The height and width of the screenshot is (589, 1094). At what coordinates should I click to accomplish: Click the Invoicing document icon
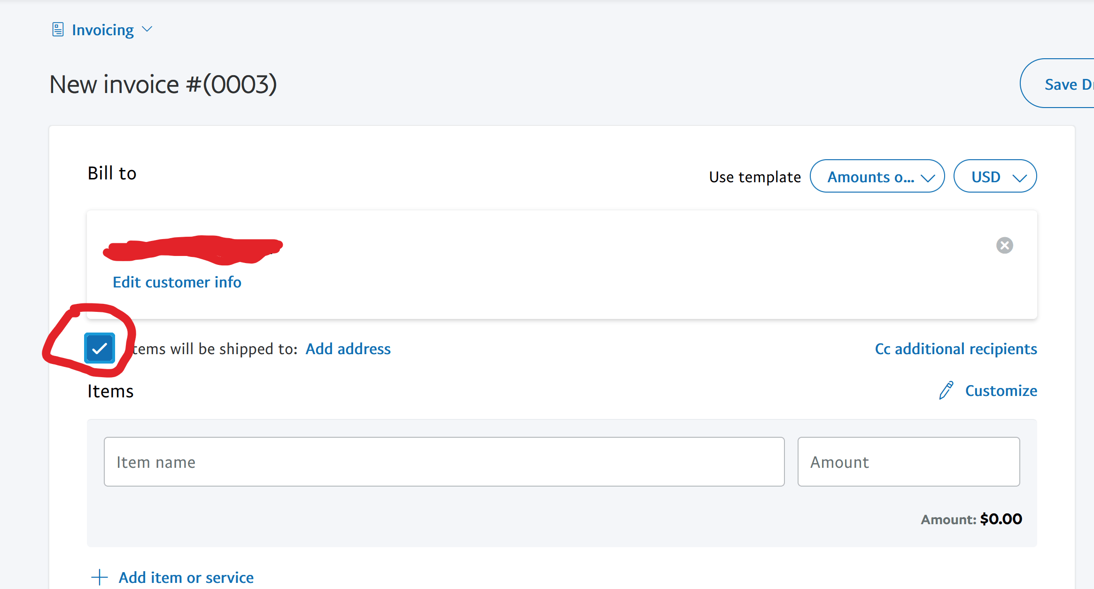(x=58, y=30)
